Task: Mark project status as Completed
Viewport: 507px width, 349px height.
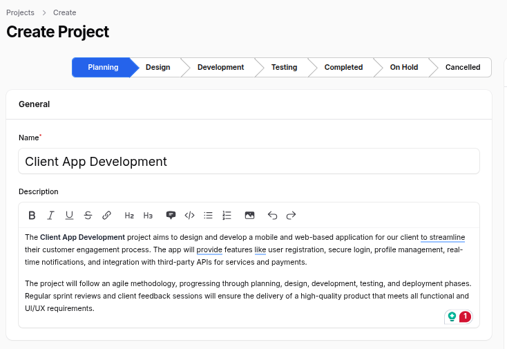Action: [x=343, y=67]
